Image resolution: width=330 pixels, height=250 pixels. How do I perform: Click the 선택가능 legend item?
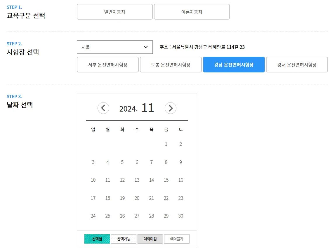[124, 239]
